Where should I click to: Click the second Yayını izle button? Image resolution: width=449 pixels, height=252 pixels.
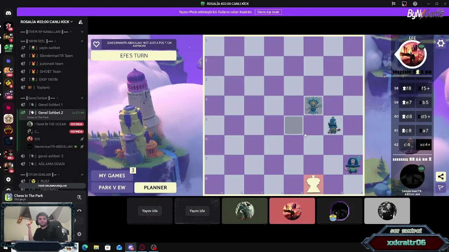(x=197, y=211)
